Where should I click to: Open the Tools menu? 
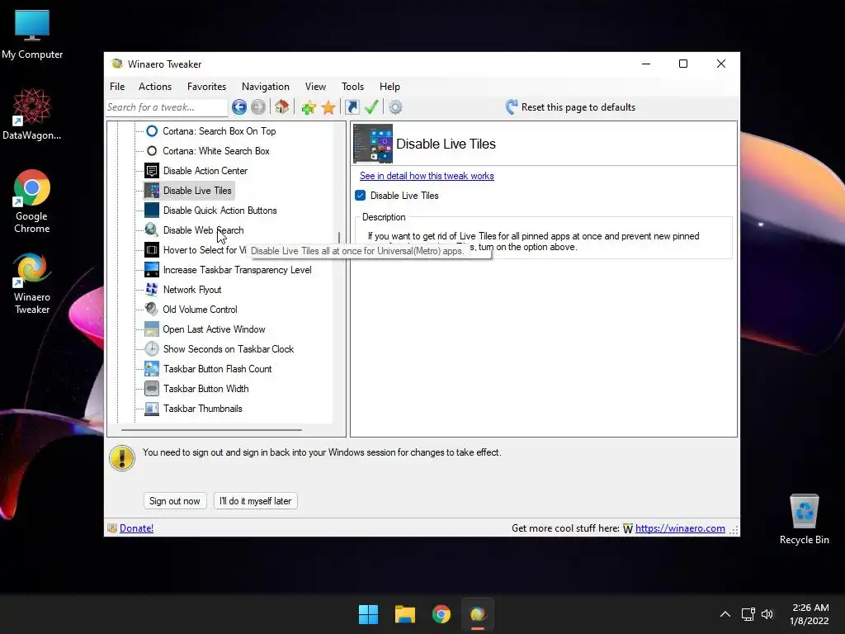(352, 87)
